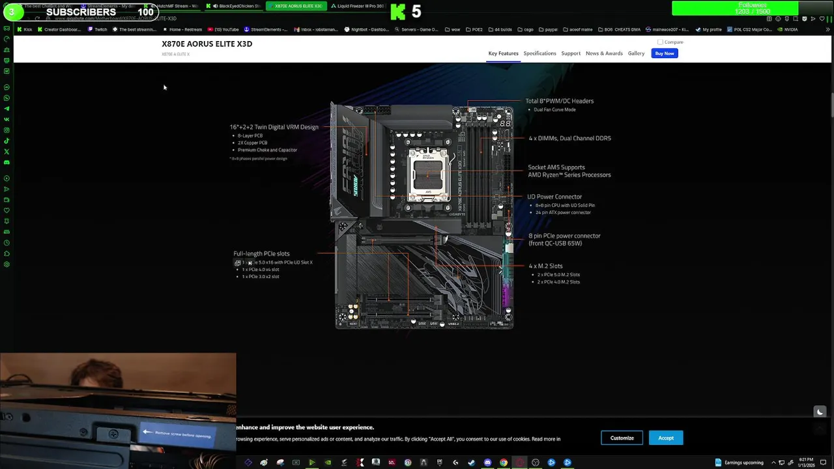Accept all cookies

click(666, 438)
